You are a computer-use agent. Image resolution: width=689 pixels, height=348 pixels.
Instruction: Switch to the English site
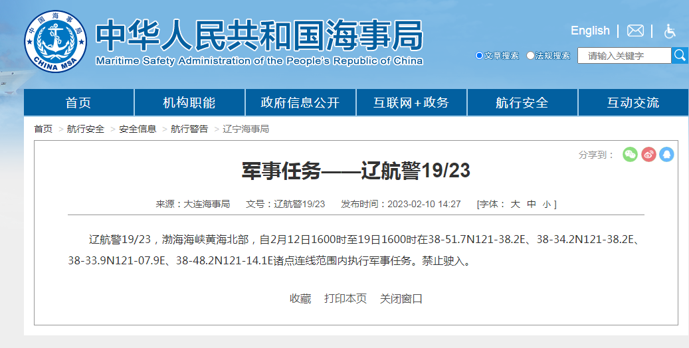tap(590, 31)
